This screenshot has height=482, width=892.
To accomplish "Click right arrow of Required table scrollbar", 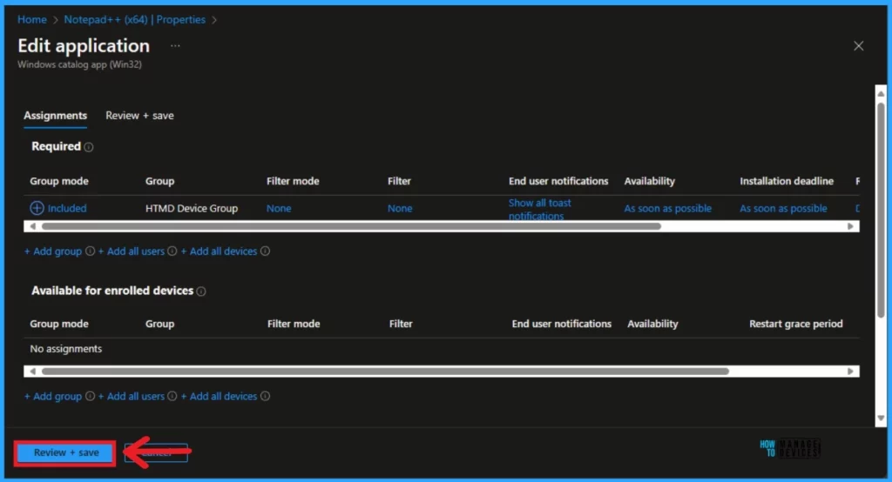I will click(x=850, y=226).
